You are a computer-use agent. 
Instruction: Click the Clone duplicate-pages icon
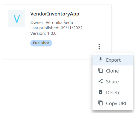pos(100,70)
